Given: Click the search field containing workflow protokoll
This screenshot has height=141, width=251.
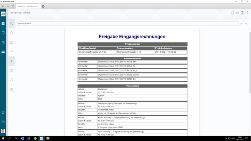Looking at the screenshot, I should coord(128,24).
